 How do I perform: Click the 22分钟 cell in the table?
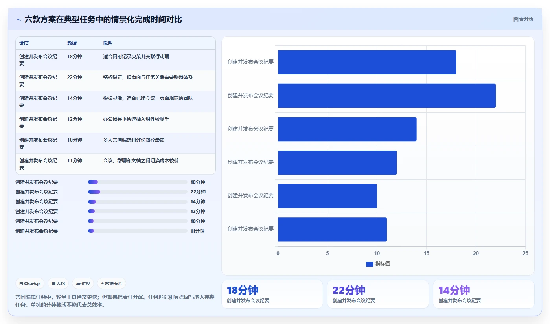pyautogui.click(x=75, y=77)
